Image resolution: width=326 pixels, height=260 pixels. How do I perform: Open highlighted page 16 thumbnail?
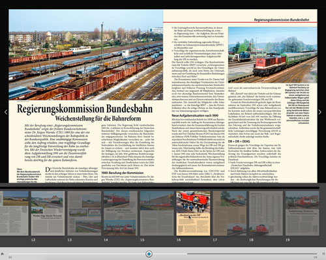(x=193, y=213)
